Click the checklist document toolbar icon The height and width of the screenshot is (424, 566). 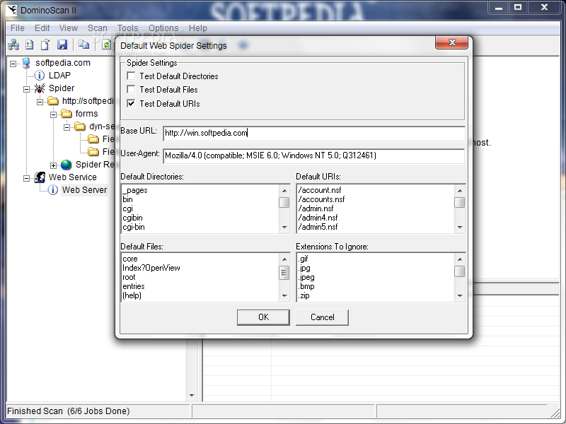click(x=30, y=45)
